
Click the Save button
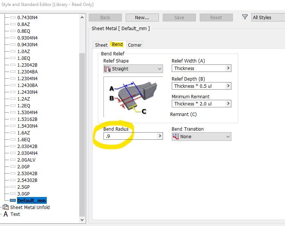pyautogui.click(x=179, y=18)
